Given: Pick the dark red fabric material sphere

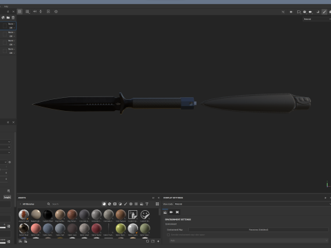Looking at the screenshot, I should click(x=97, y=229).
